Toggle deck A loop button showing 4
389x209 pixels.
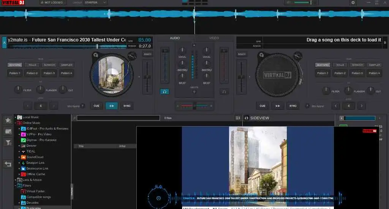(x=40, y=106)
